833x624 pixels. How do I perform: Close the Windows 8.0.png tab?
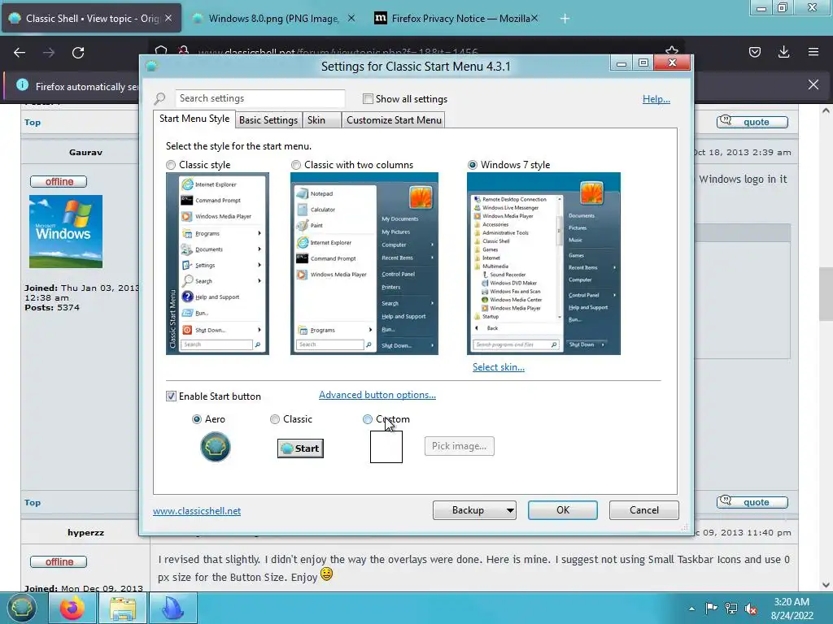point(351,18)
